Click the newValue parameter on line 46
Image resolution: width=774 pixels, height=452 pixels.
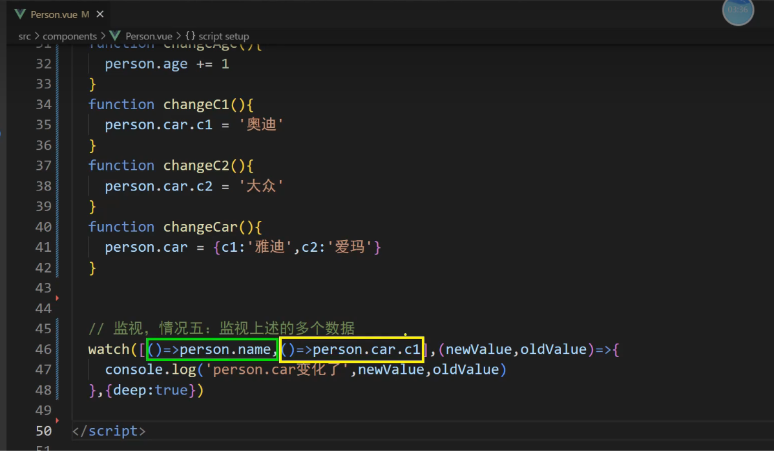pos(479,349)
